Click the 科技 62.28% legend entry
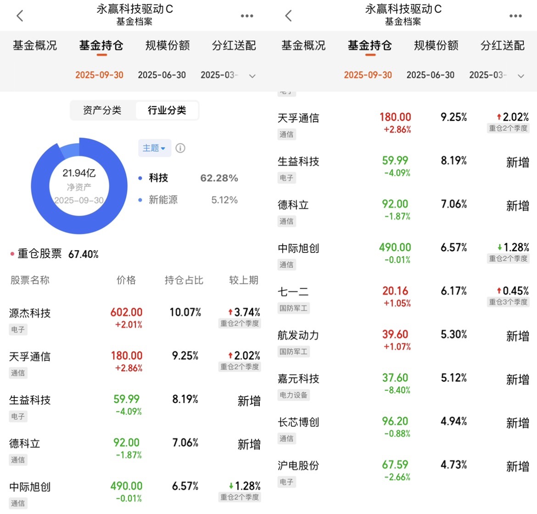Viewport: 537px width, 514px height. coord(188,178)
